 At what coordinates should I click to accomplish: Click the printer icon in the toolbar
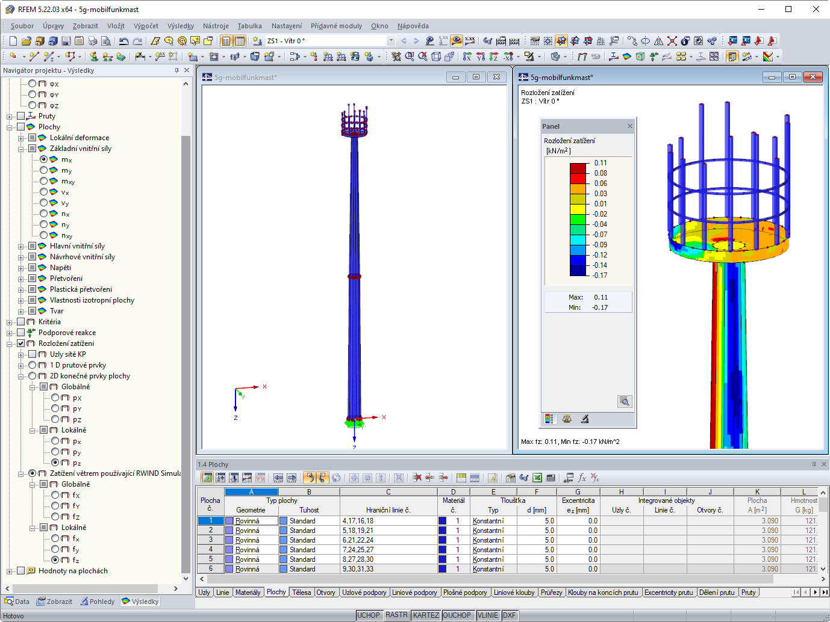pos(92,41)
